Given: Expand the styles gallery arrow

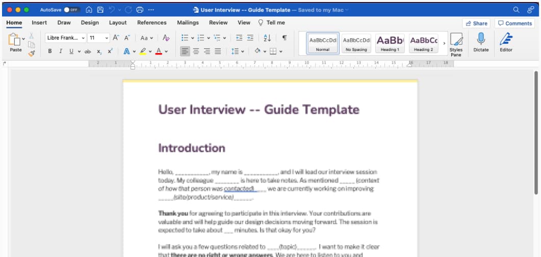Looking at the screenshot, I should (x=444, y=43).
